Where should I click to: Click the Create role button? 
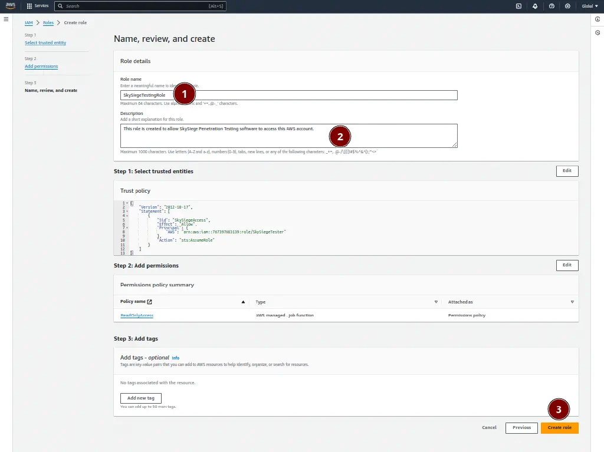tap(559, 428)
